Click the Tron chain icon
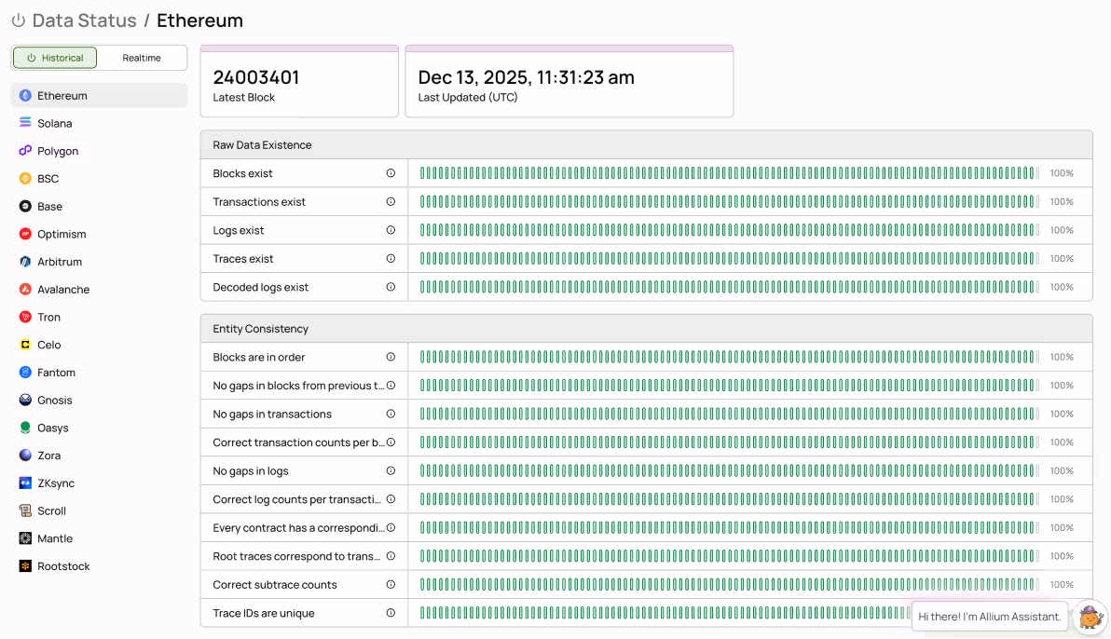 point(25,317)
